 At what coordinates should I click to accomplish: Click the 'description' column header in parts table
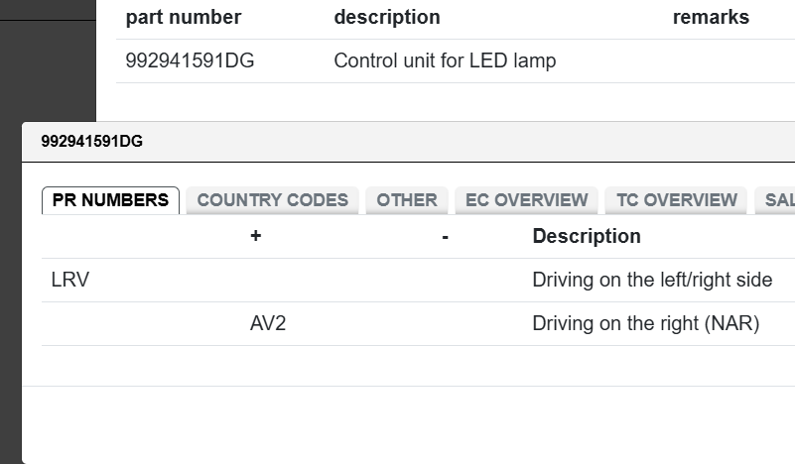387,17
